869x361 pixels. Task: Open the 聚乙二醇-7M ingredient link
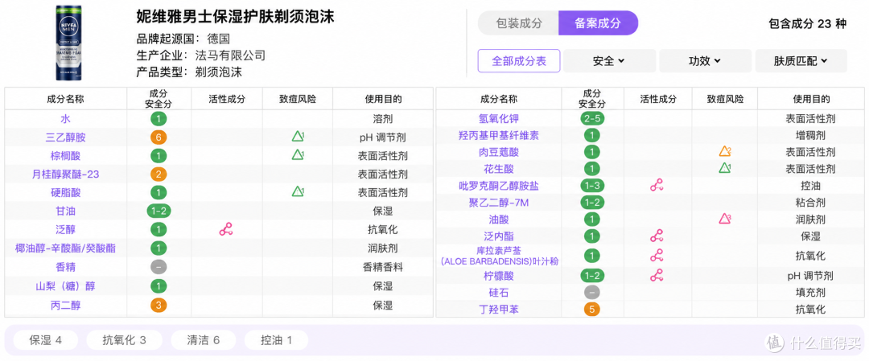click(499, 203)
